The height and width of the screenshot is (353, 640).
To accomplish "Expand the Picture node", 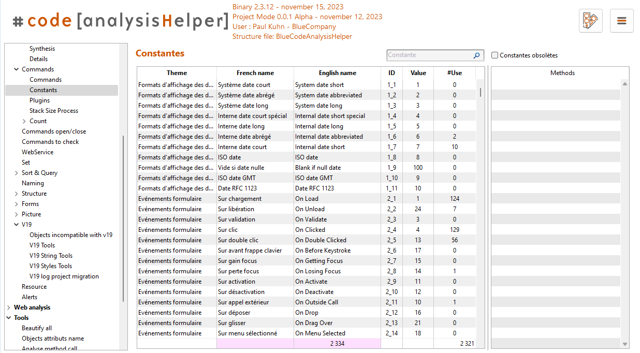I will click(x=17, y=214).
